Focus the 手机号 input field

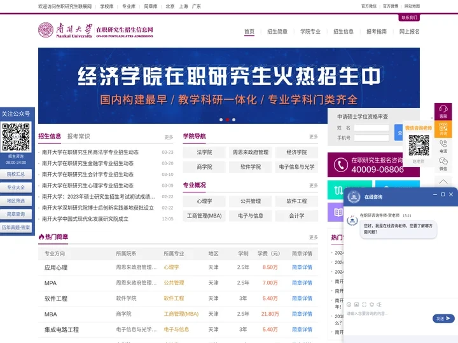[x=371, y=138]
